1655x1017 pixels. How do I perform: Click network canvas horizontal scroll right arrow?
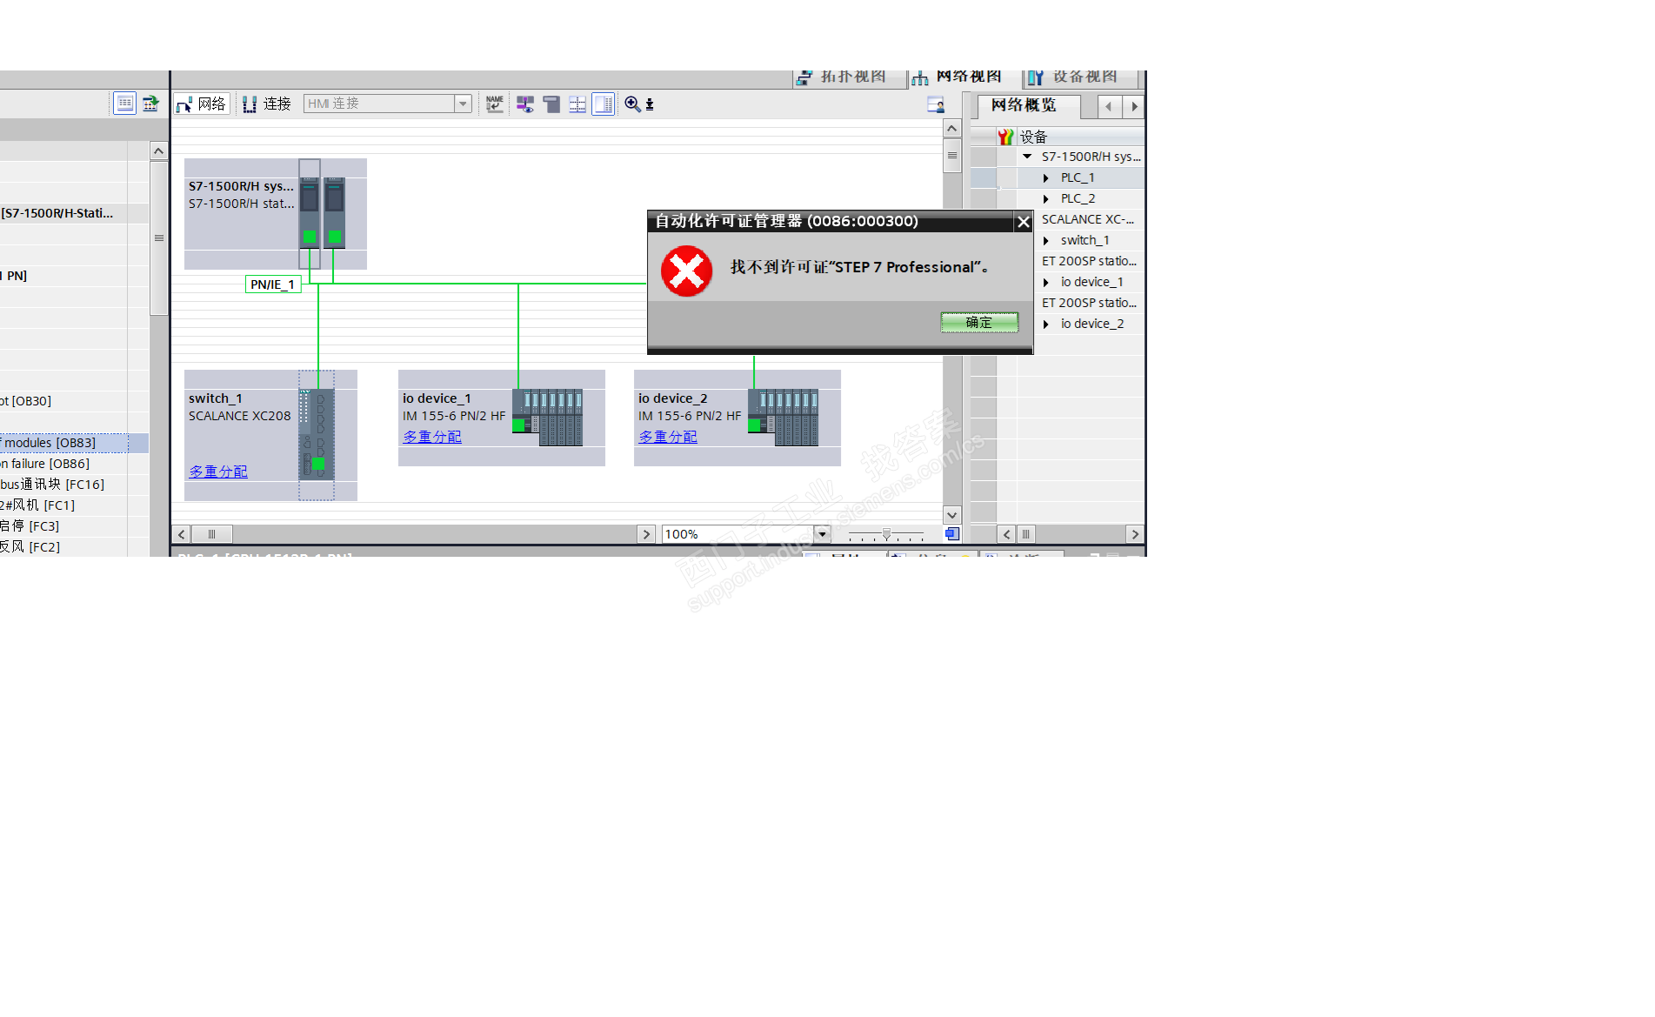pos(645,534)
